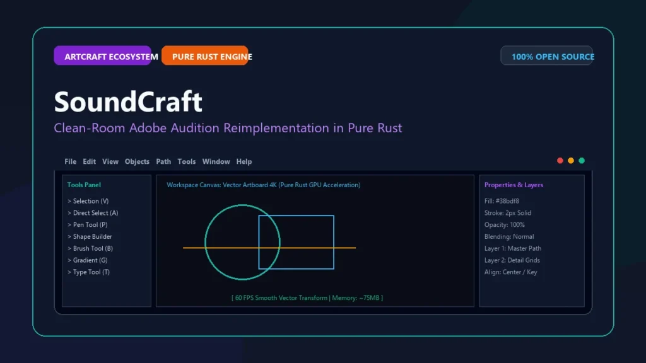Click the Tools Panel heading

84,185
